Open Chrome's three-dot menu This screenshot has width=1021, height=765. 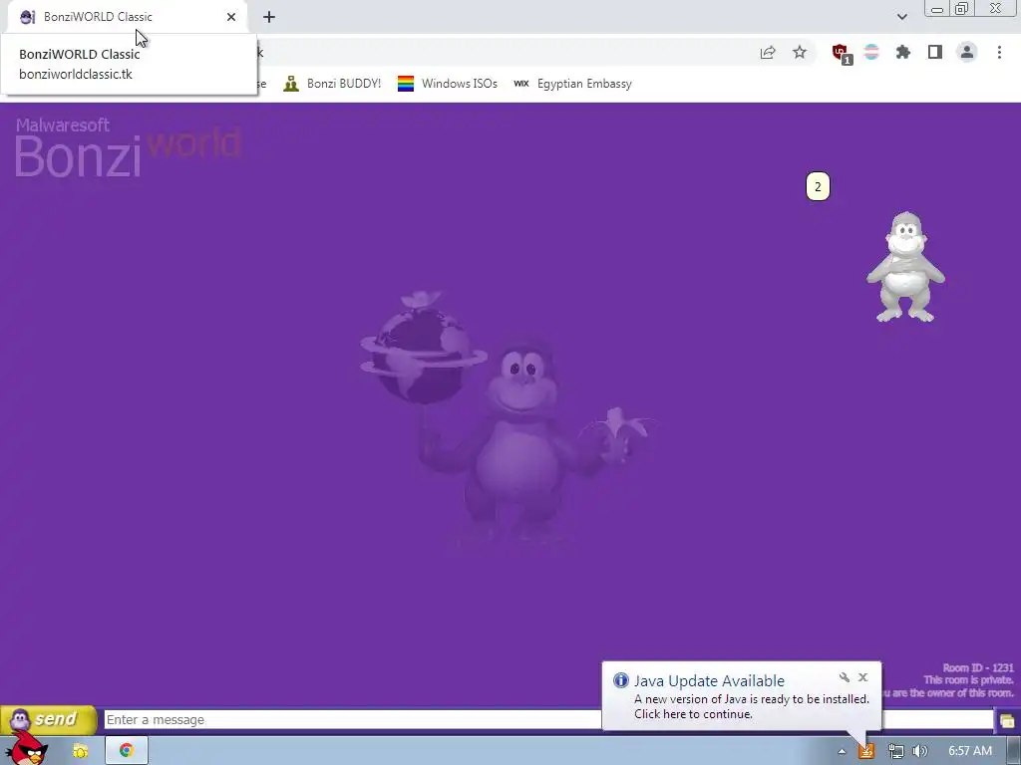point(999,52)
